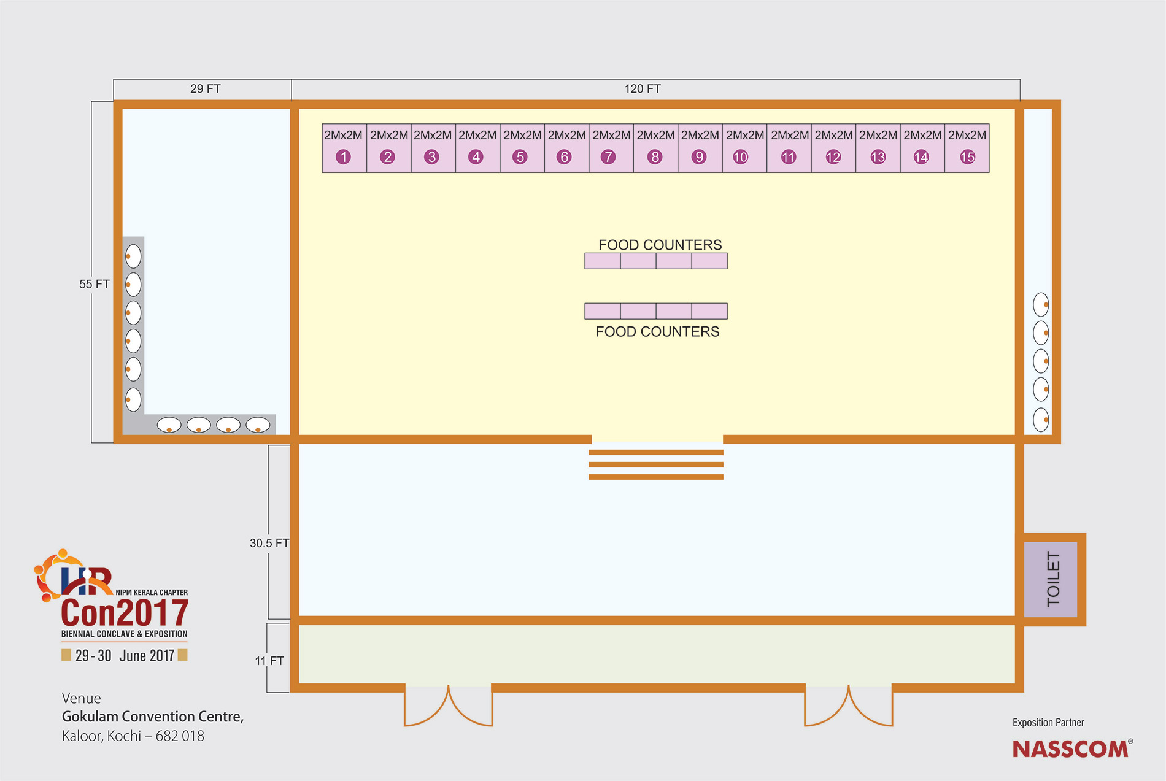Viewport: 1166px width, 781px height.
Task: Click the Gokulam Convention Centre venue link
Action: pos(153,717)
